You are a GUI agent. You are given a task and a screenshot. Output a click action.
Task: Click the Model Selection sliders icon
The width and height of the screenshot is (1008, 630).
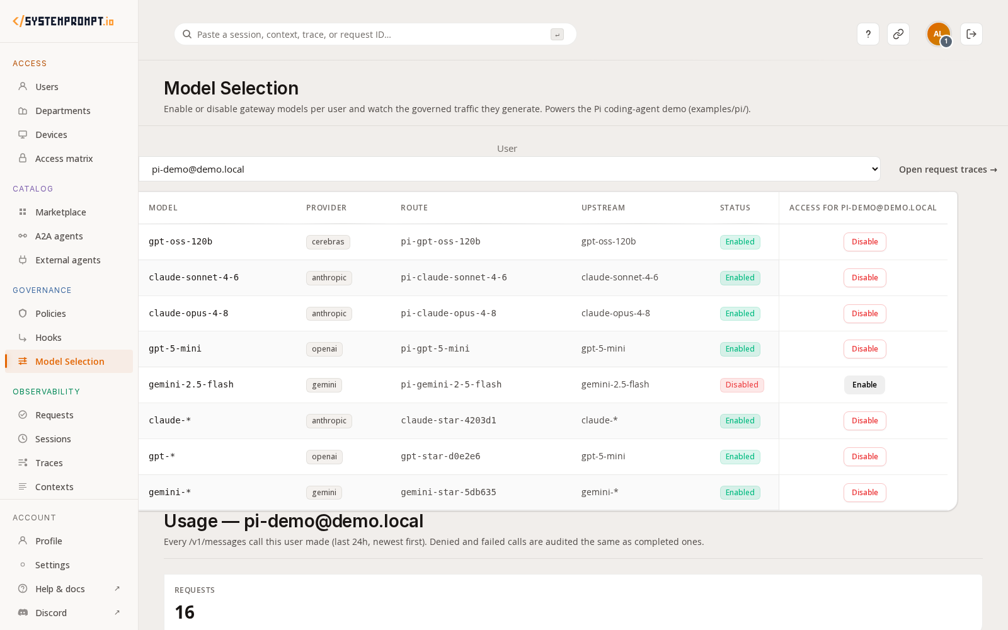point(23,361)
